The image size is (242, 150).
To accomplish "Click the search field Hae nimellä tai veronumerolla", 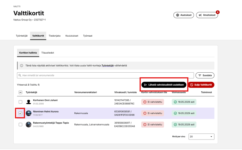I will click(x=105, y=75).
